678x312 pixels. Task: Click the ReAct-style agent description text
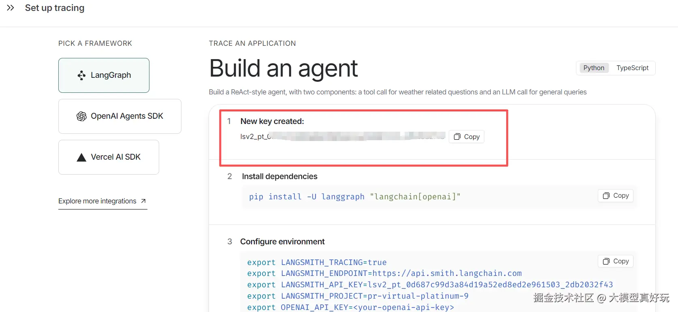coord(398,92)
